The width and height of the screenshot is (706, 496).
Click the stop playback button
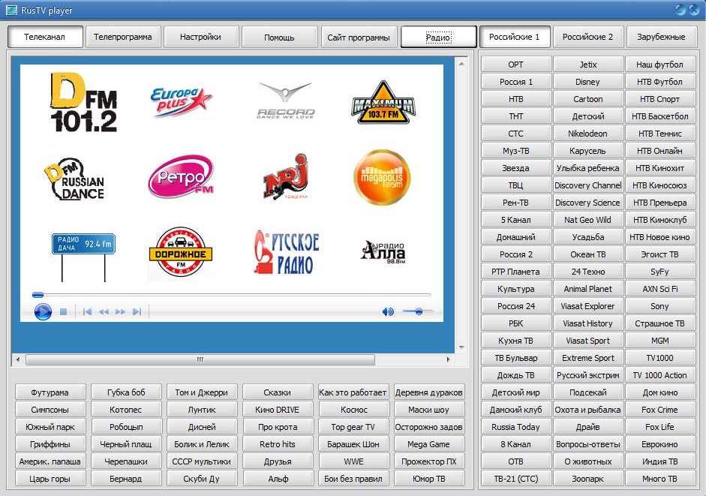pyautogui.click(x=64, y=311)
